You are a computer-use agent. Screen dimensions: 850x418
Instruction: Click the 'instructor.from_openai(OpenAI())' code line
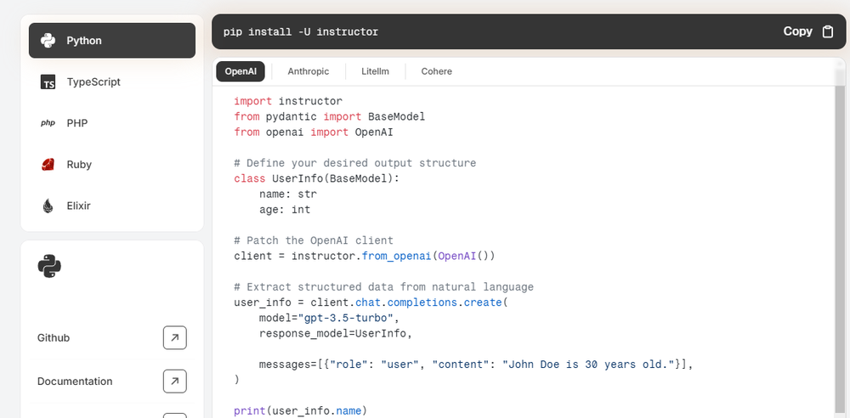(x=365, y=256)
